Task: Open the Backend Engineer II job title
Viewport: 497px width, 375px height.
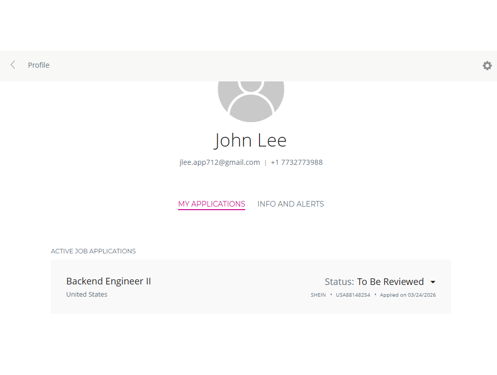Action: point(108,281)
